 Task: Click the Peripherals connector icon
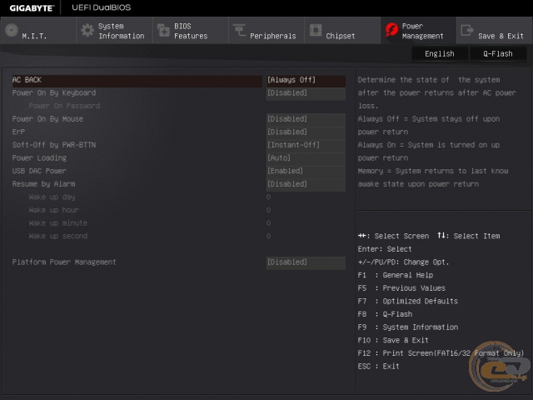point(239,30)
